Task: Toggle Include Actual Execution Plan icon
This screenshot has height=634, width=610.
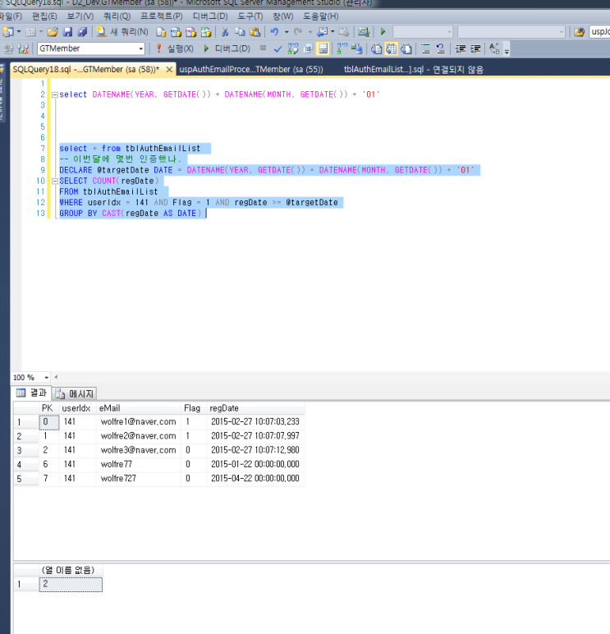Action: tap(342, 49)
